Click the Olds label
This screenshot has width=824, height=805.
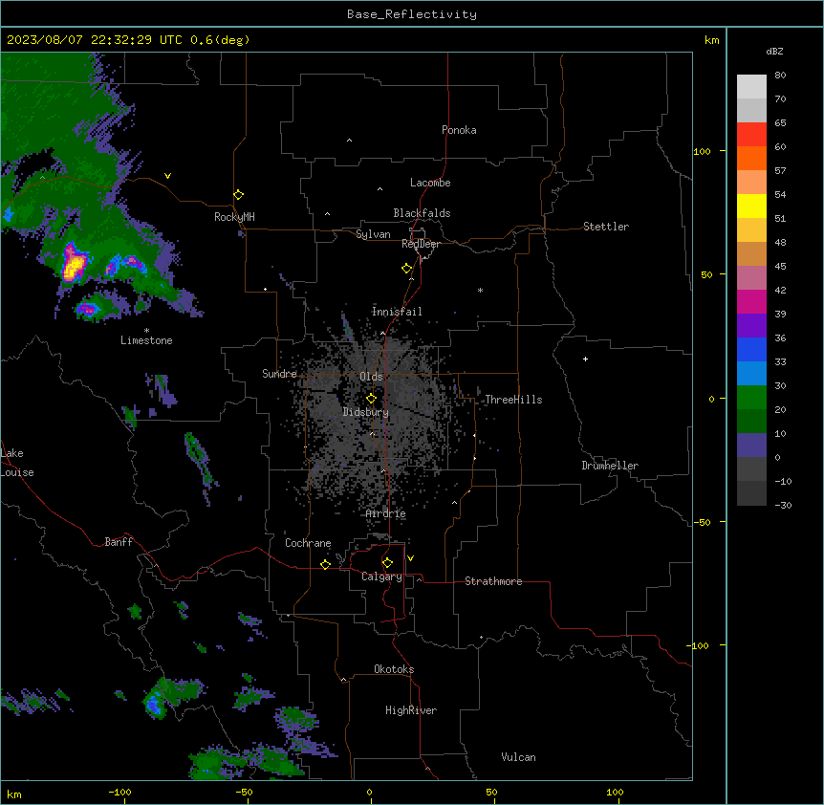pos(371,377)
